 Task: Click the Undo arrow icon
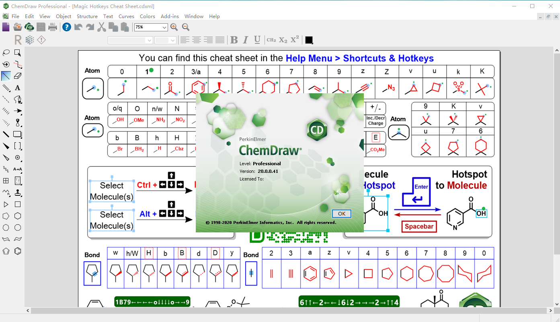pos(78,27)
